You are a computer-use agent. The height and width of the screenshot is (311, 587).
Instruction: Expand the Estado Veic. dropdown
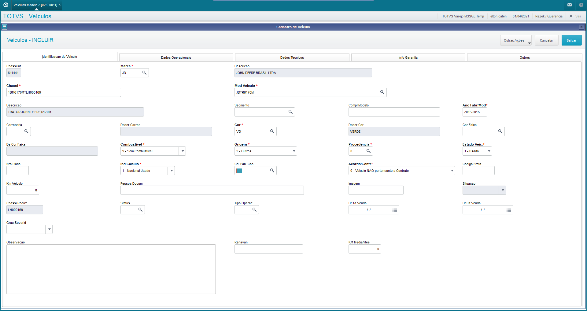[489, 151]
